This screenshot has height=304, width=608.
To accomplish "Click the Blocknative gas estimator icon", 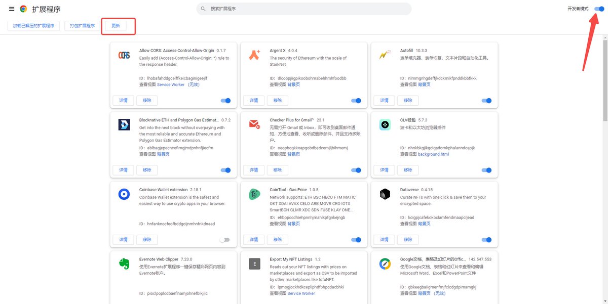I will (x=124, y=124).
